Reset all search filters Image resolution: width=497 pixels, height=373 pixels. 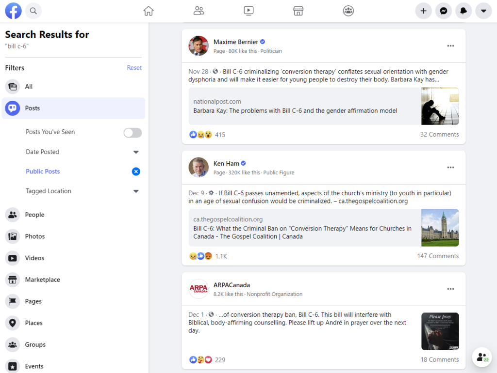coord(134,68)
